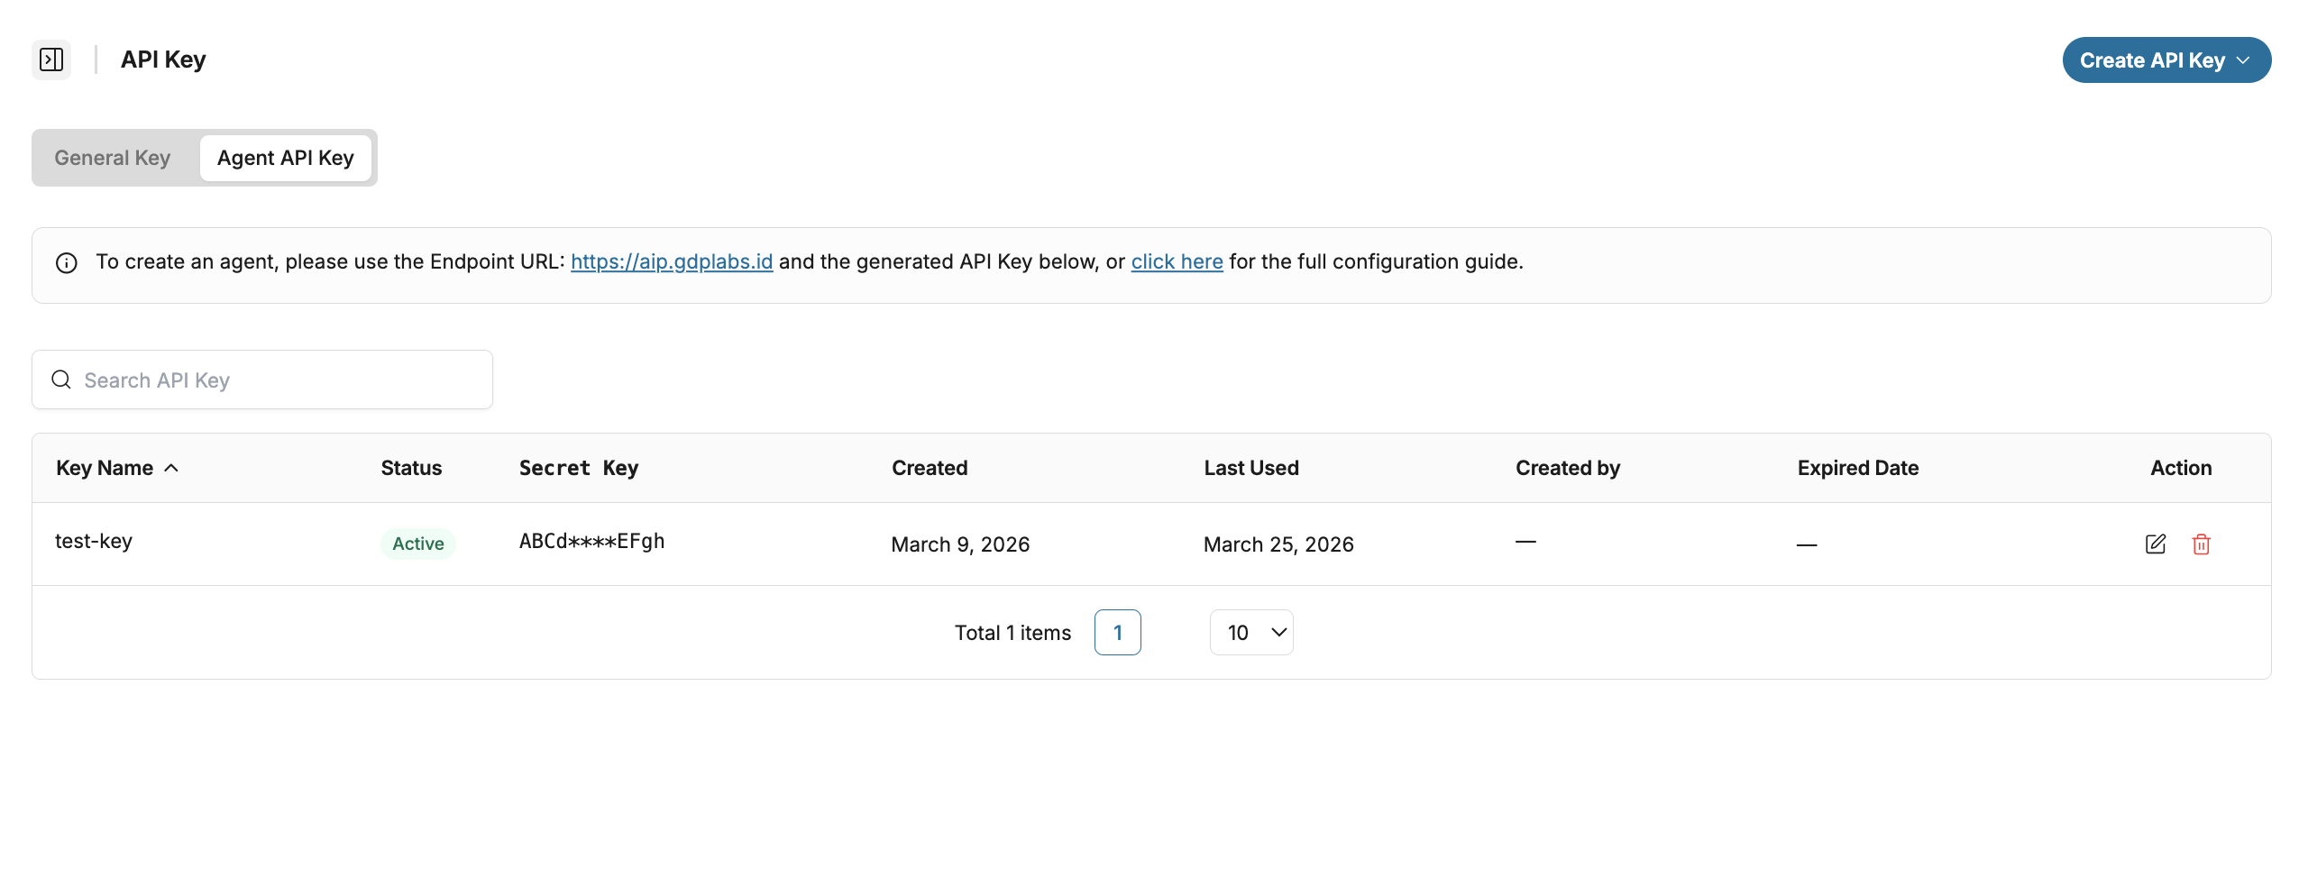Viewport: 2299px width, 887px height.
Task: Click the search magnifier icon
Action: (61, 379)
